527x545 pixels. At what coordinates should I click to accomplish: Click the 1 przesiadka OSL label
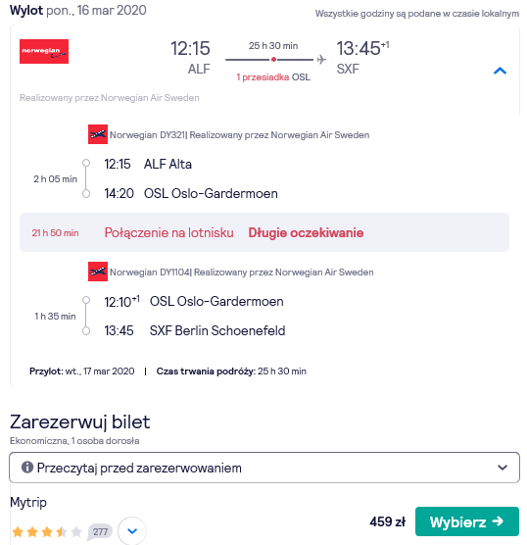273,77
